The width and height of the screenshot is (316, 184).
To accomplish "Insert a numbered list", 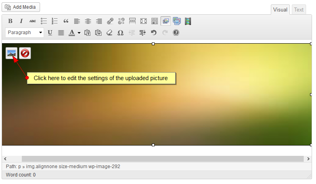I will click(x=55, y=21).
